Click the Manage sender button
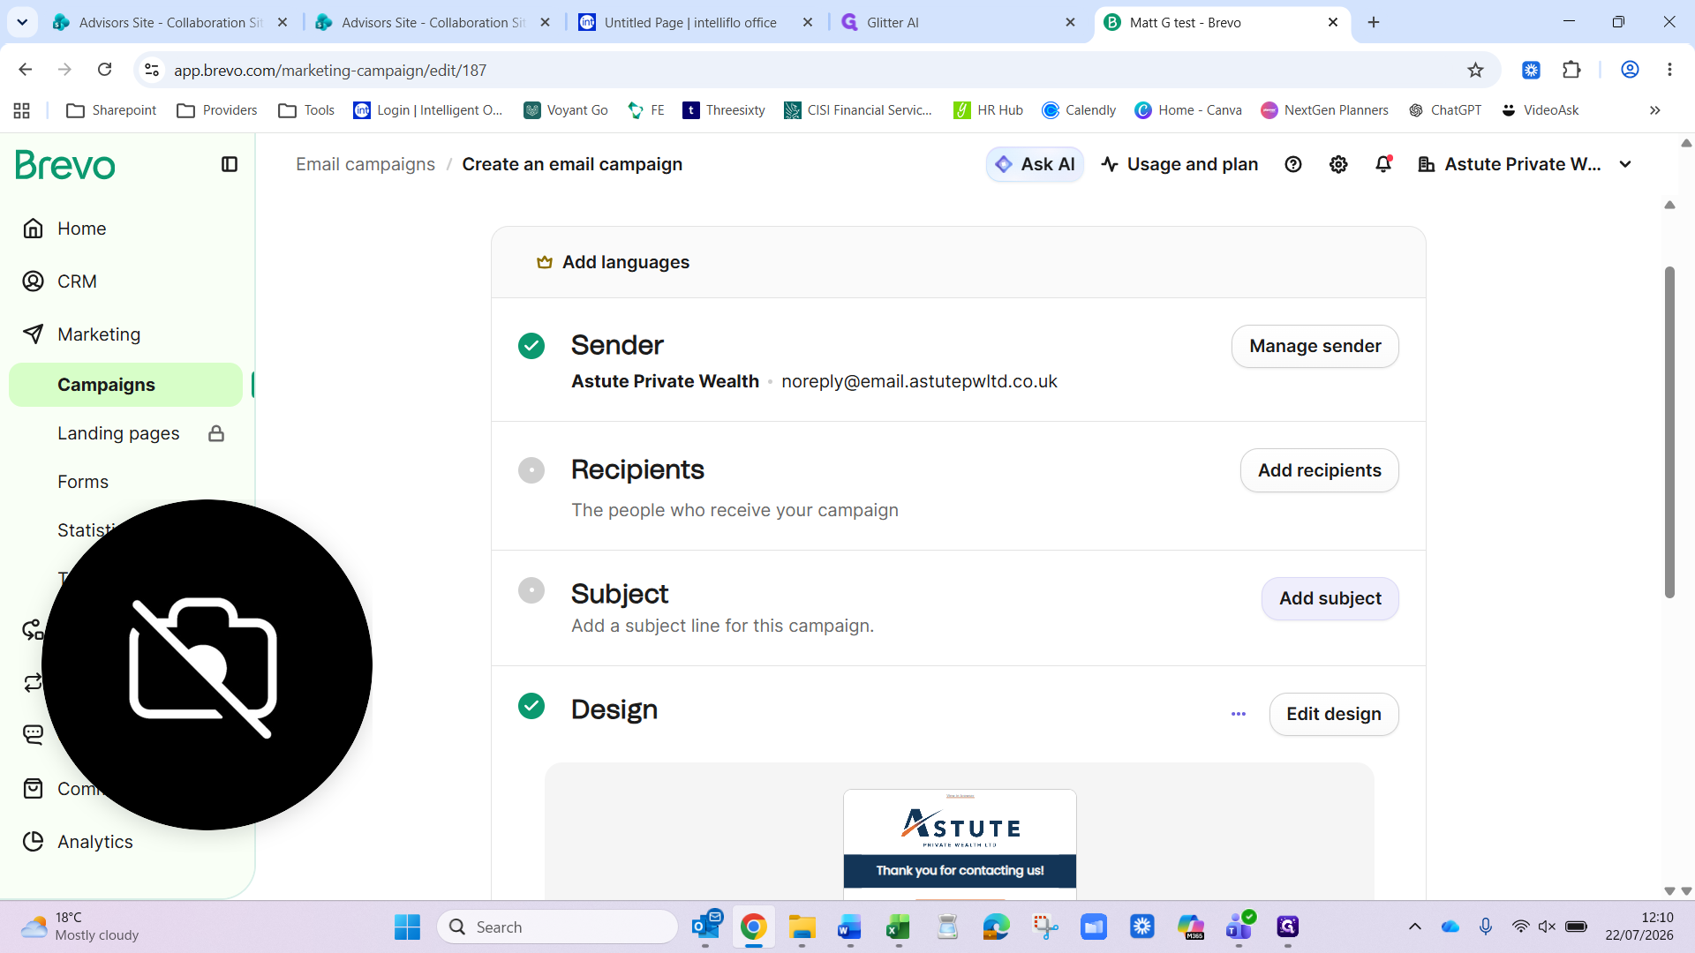The image size is (1695, 953). (x=1315, y=346)
